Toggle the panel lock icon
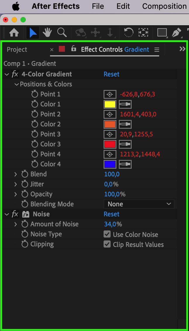The height and width of the screenshot is (331, 189). [73, 49]
